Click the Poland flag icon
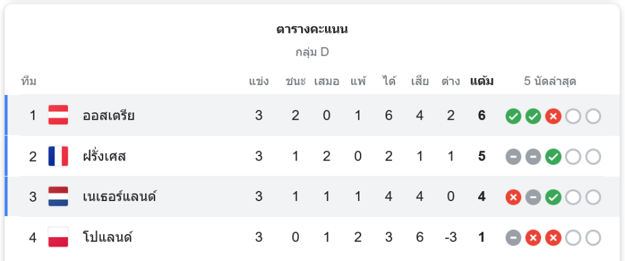The height and width of the screenshot is (261, 625). pos(58,237)
